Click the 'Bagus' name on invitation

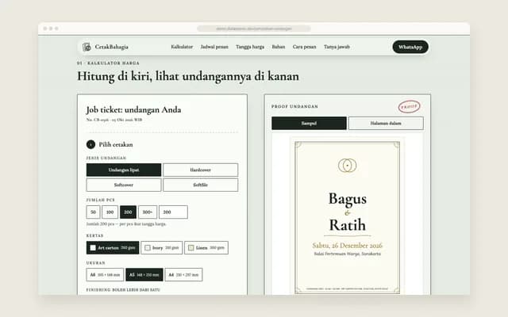pyautogui.click(x=348, y=199)
